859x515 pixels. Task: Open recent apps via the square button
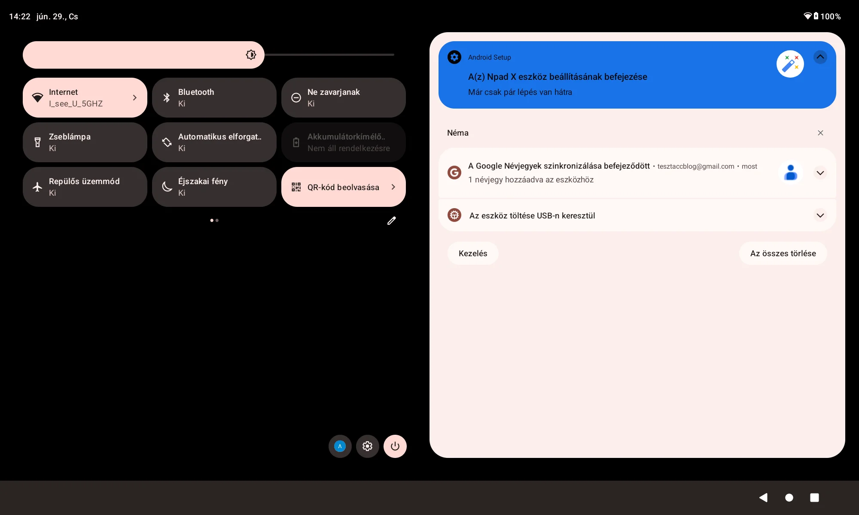814,497
